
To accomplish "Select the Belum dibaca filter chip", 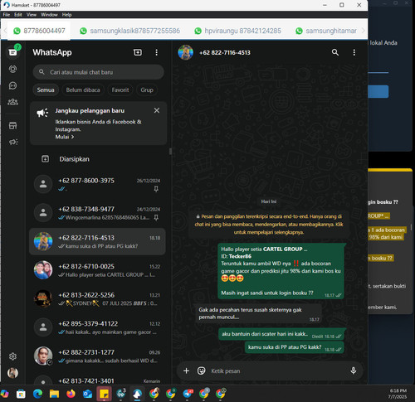I will click(x=83, y=90).
